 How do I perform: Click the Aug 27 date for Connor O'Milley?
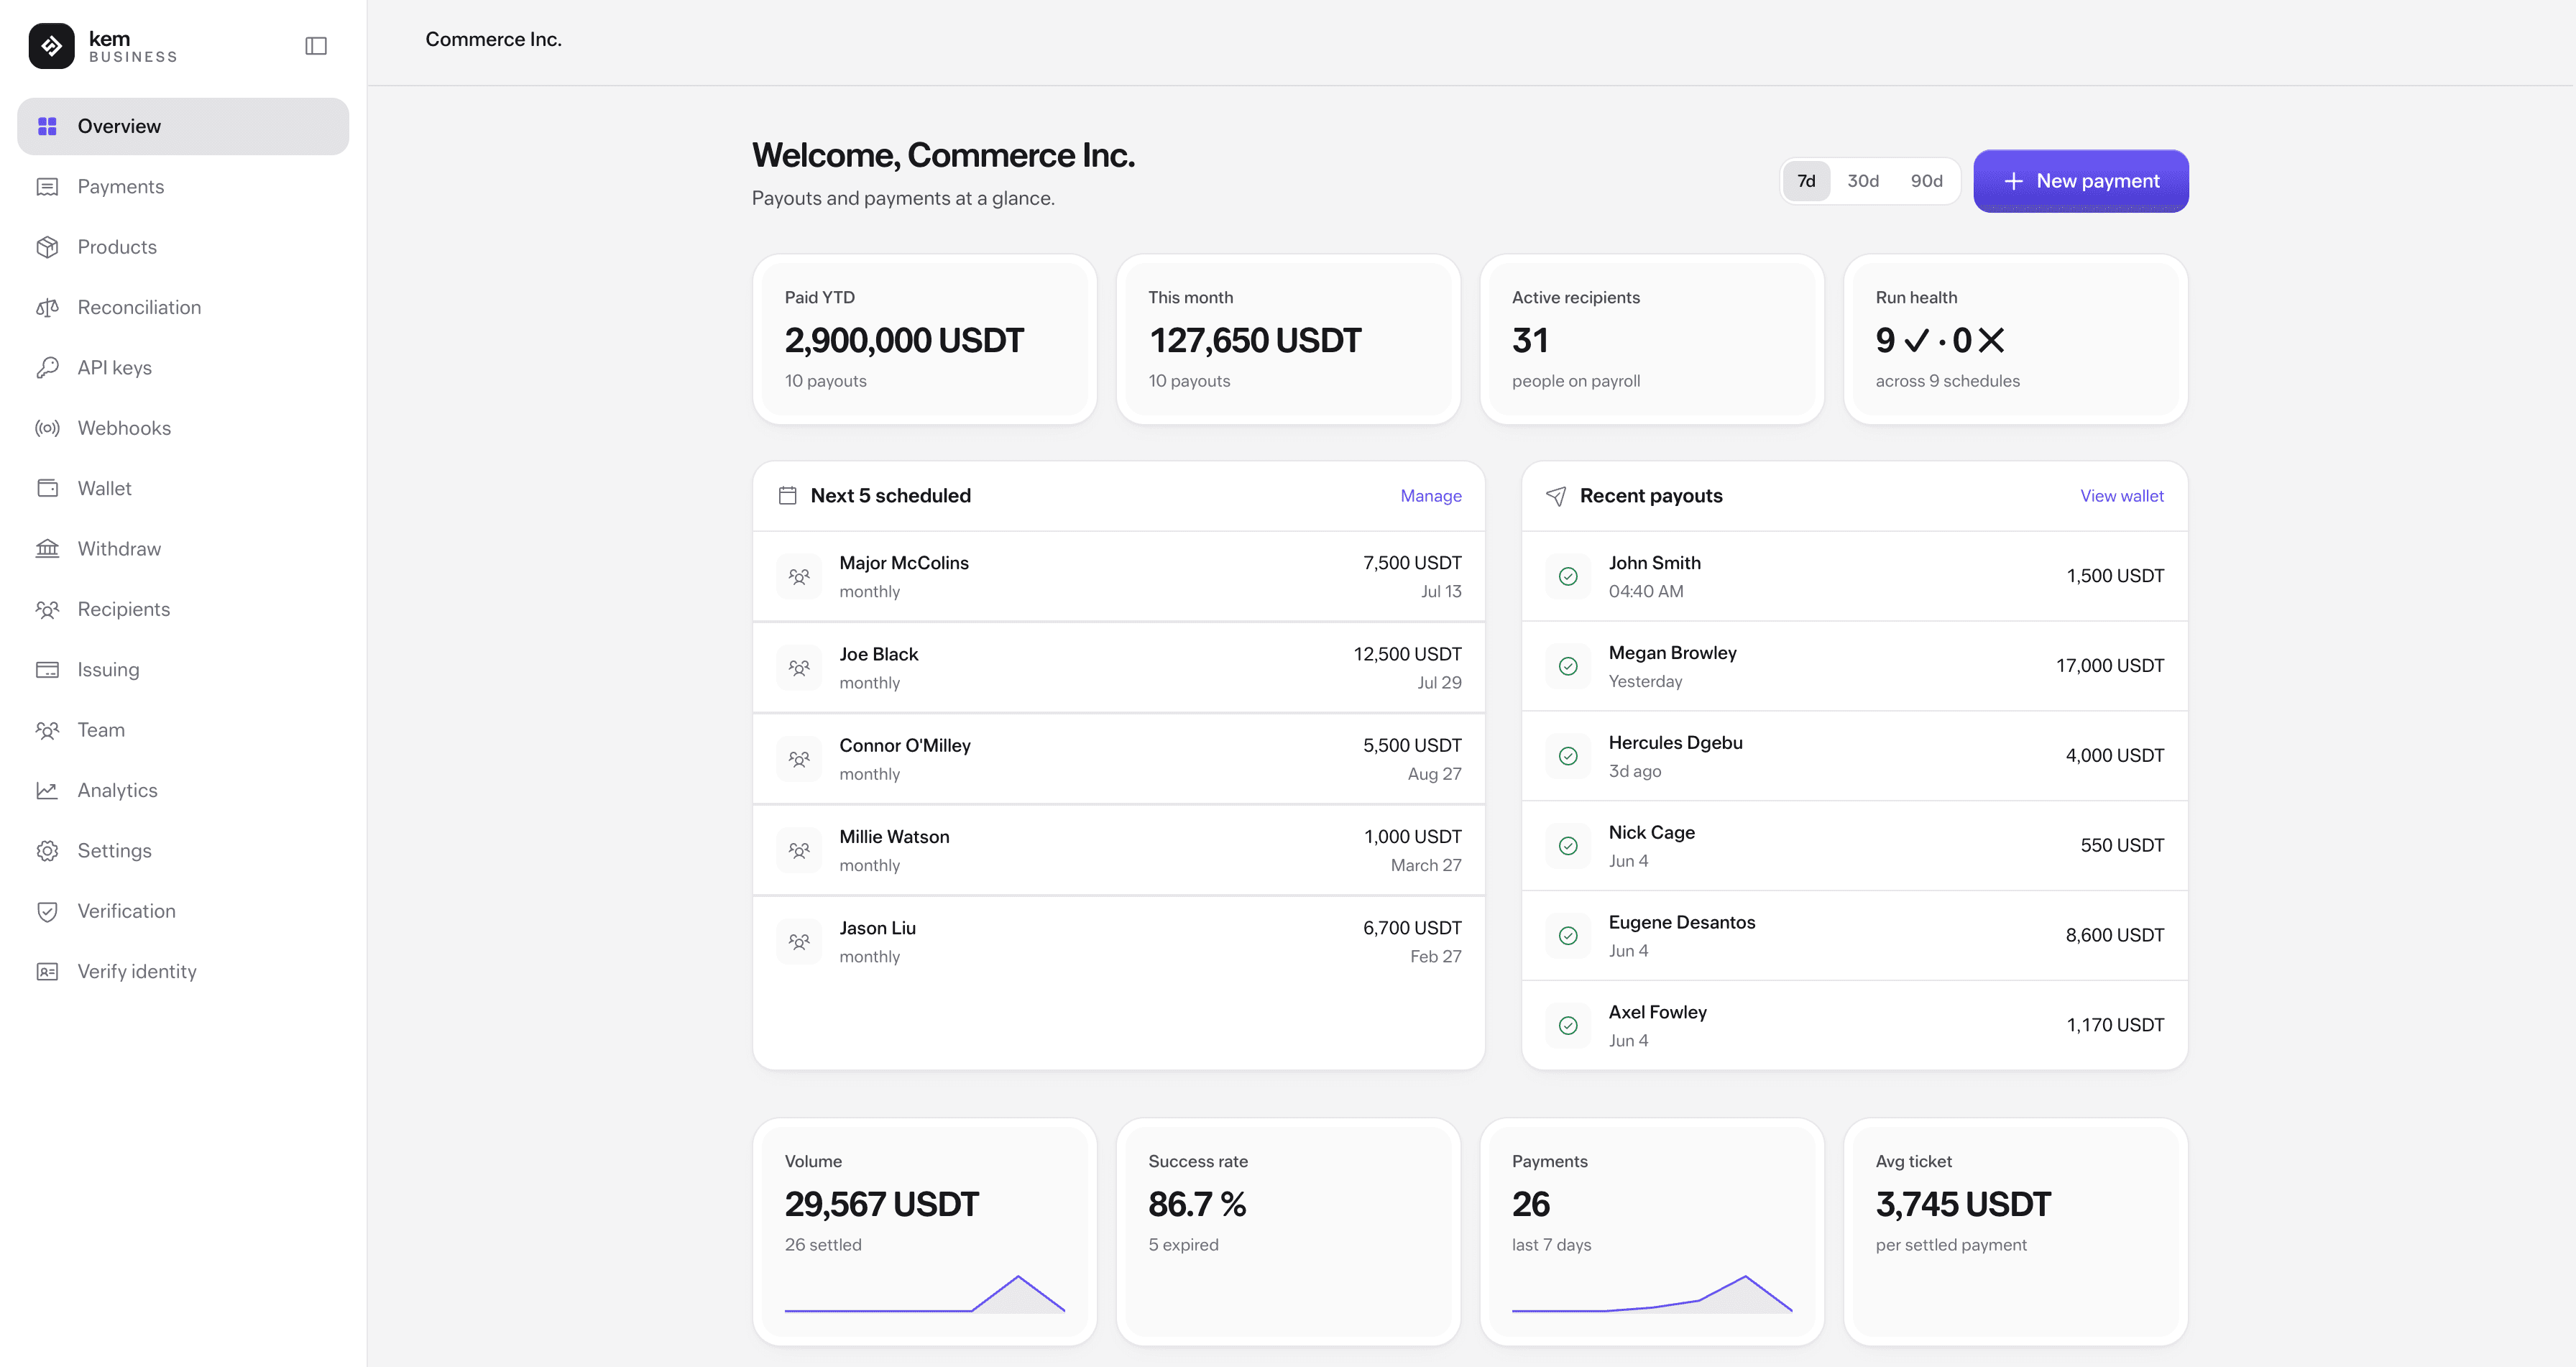(x=1434, y=774)
